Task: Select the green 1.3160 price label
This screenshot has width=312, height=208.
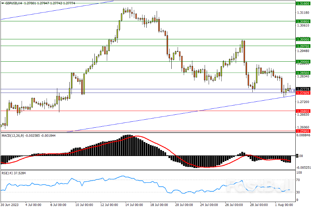Action: (303, 3)
